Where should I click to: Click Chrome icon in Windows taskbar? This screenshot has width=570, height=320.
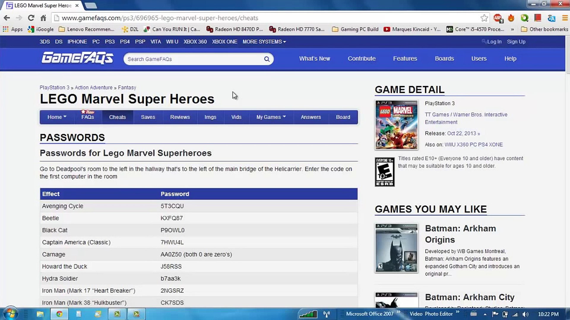tap(59, 314)
